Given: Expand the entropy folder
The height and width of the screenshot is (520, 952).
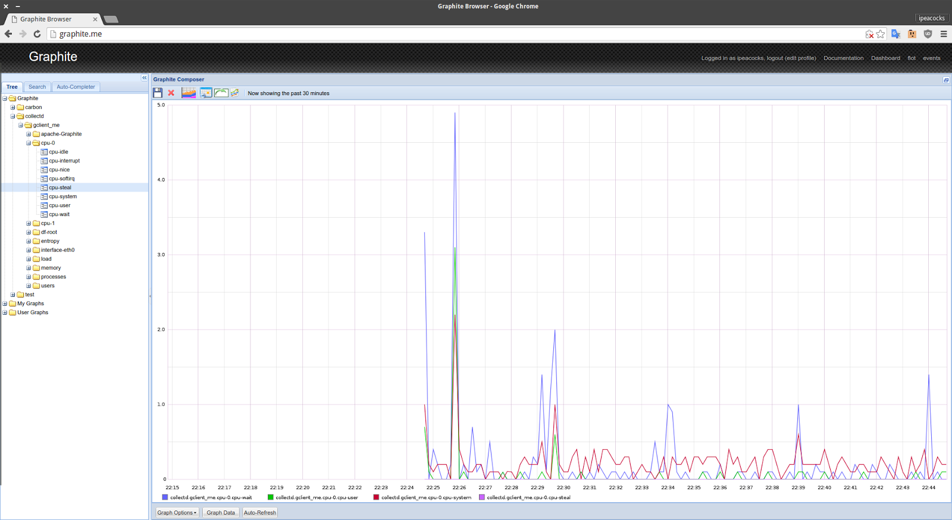Looking at the screenshot, I should 29,241.
